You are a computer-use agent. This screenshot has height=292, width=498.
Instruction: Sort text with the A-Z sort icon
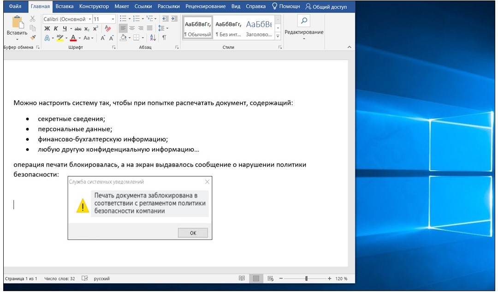point(153,38)
